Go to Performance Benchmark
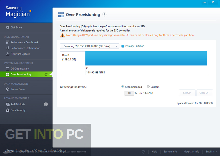The width and height of the screenshot is (220, 156). click(24, 42)
